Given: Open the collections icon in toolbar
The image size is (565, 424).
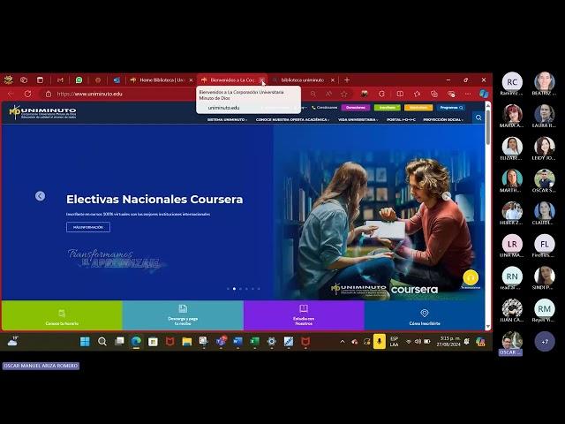Looking at the screenshot, I should tap(434, 95).
